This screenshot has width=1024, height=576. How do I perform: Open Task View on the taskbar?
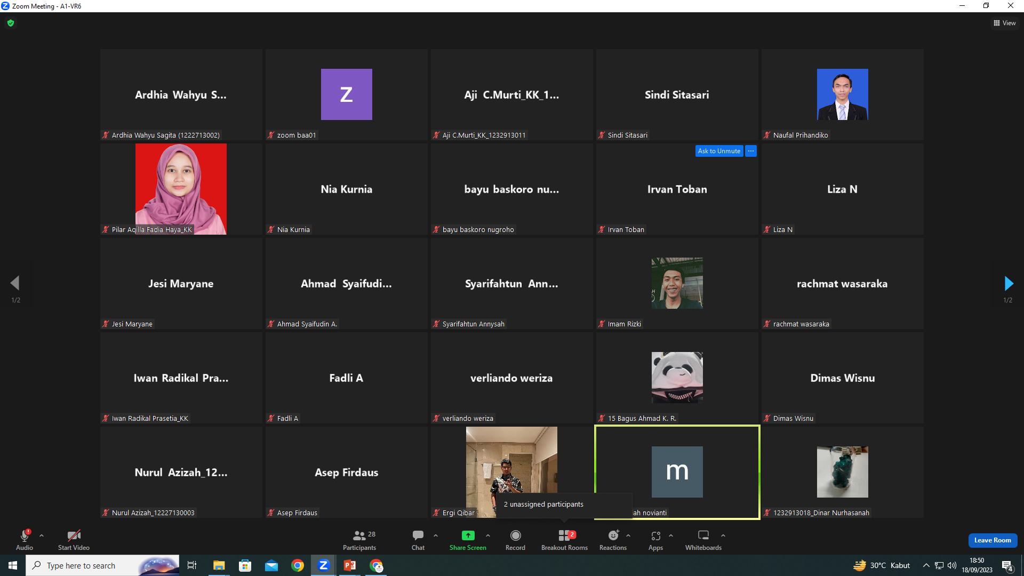point(192,565)
